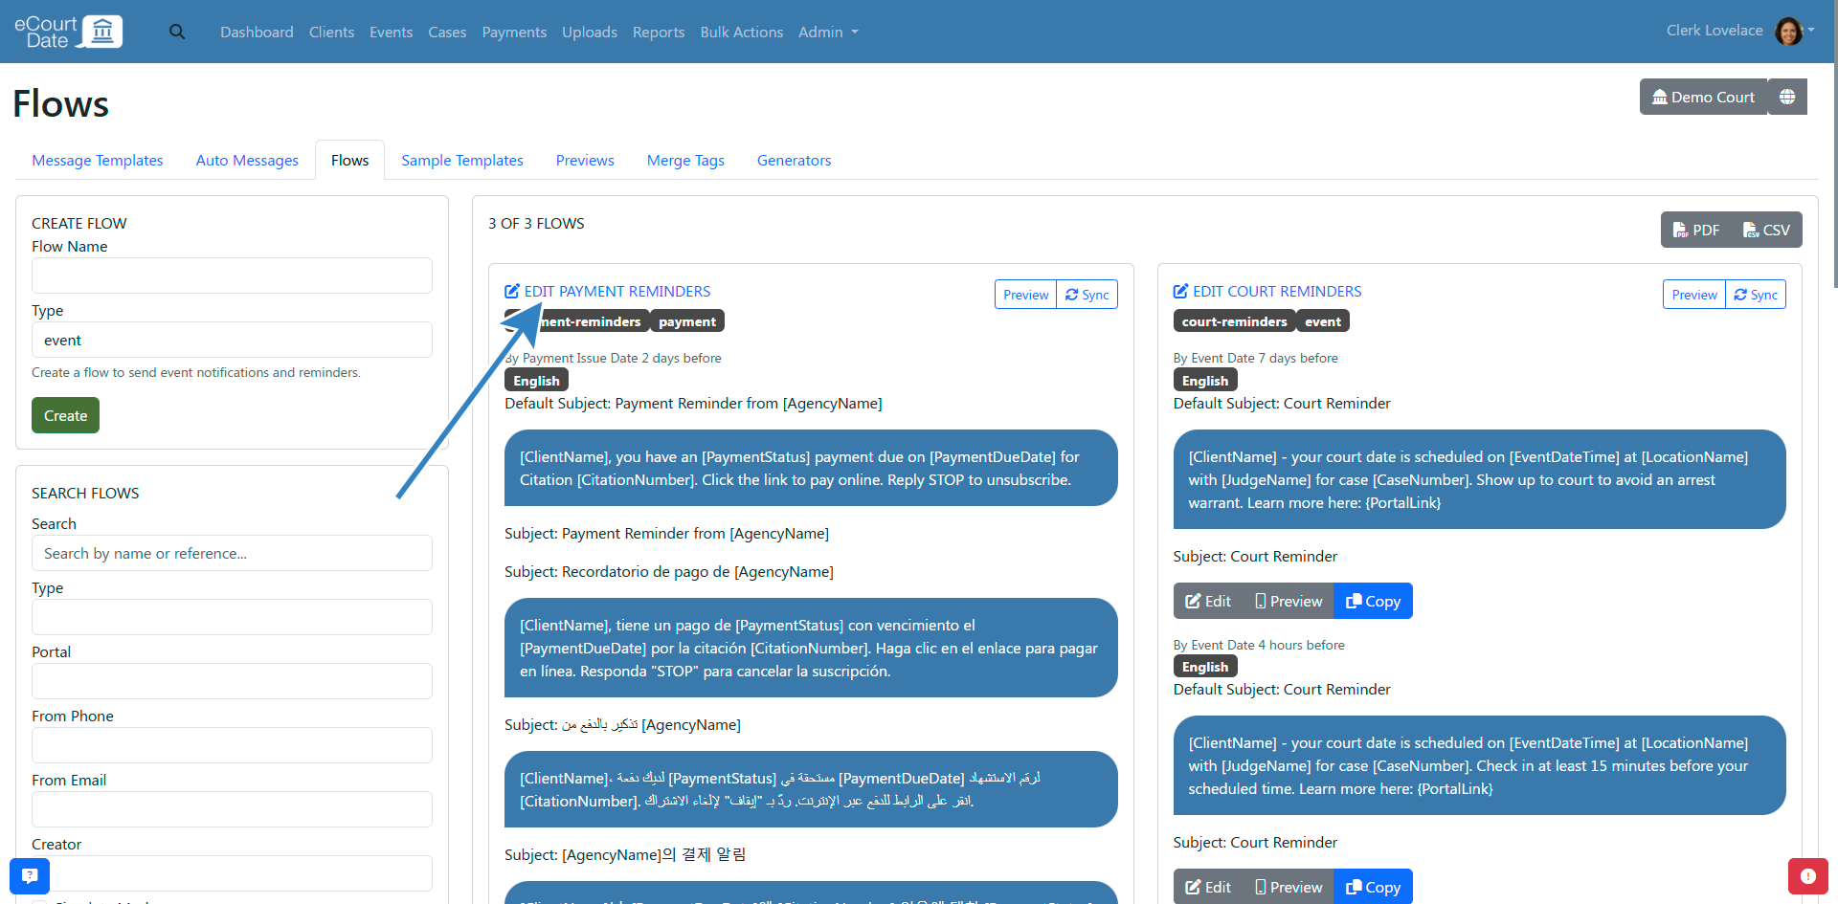Viewport: 1838px width, 904px height.
Task: Open Payments in the navbar
Action: coord(514,32)
